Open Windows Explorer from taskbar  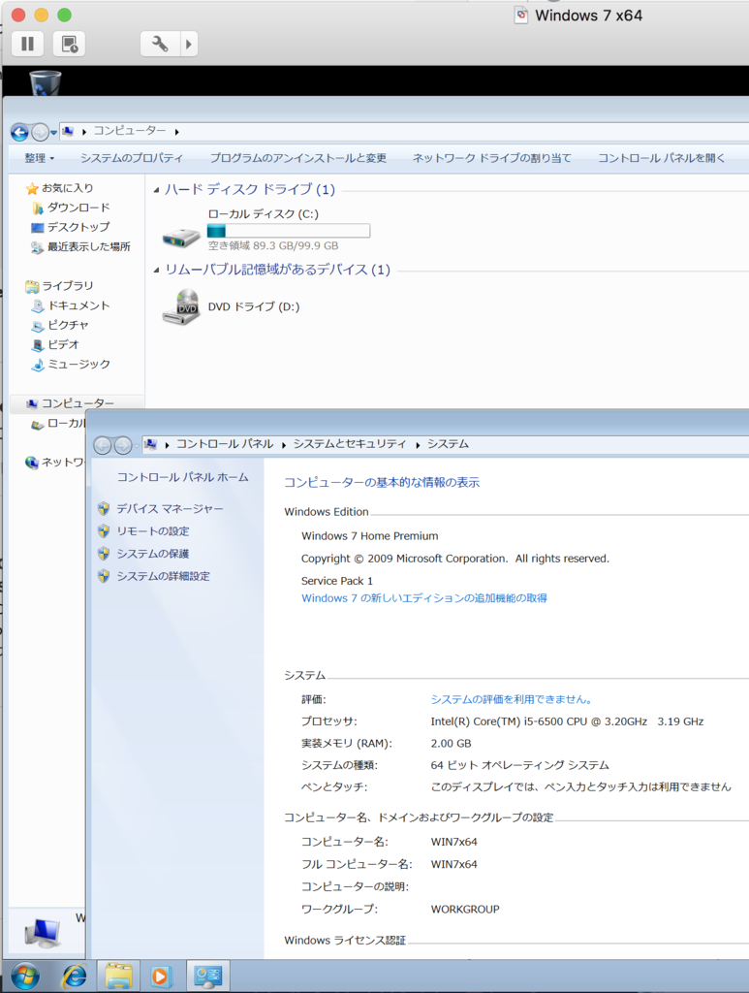[x=118, y=976]
